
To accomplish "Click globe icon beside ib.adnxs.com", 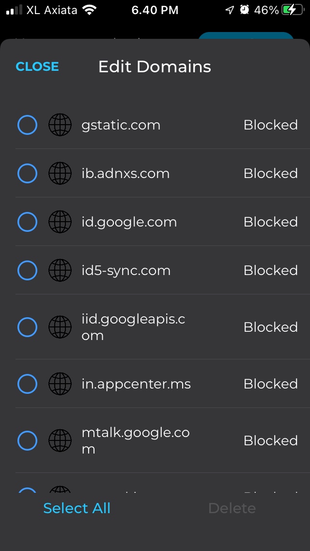I will pyautogui.click(x=60, y=174).
